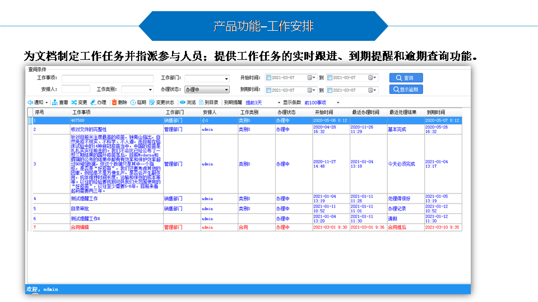Sort by the 最近处理结果 column header
This screenshot has width=538, height=302.
pos(406,112)
